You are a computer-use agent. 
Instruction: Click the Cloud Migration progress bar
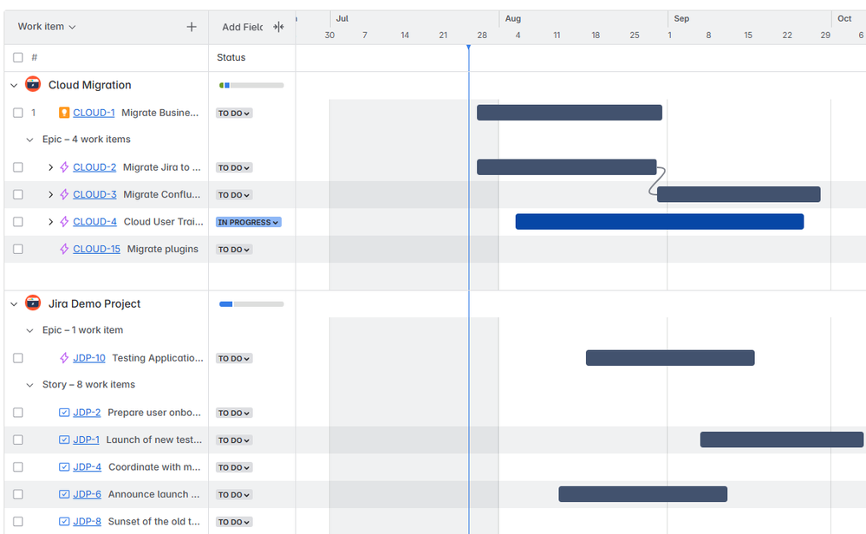pos(251,85)
